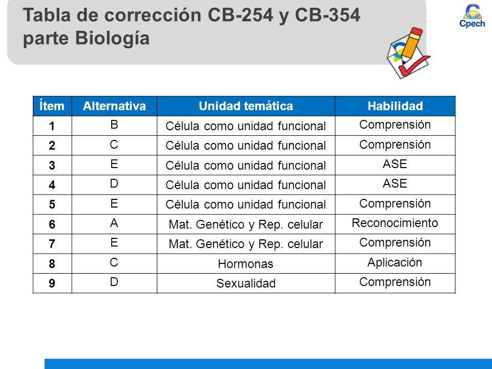The height and width of the screenshot is (369, 492).
Task: Click alternative A in row 6
Action: click(x=114, y=224)
